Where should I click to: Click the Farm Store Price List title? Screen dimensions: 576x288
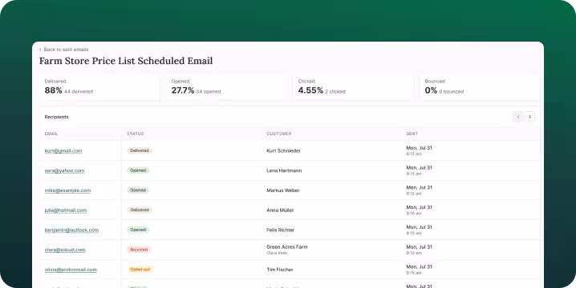point(126,61)
